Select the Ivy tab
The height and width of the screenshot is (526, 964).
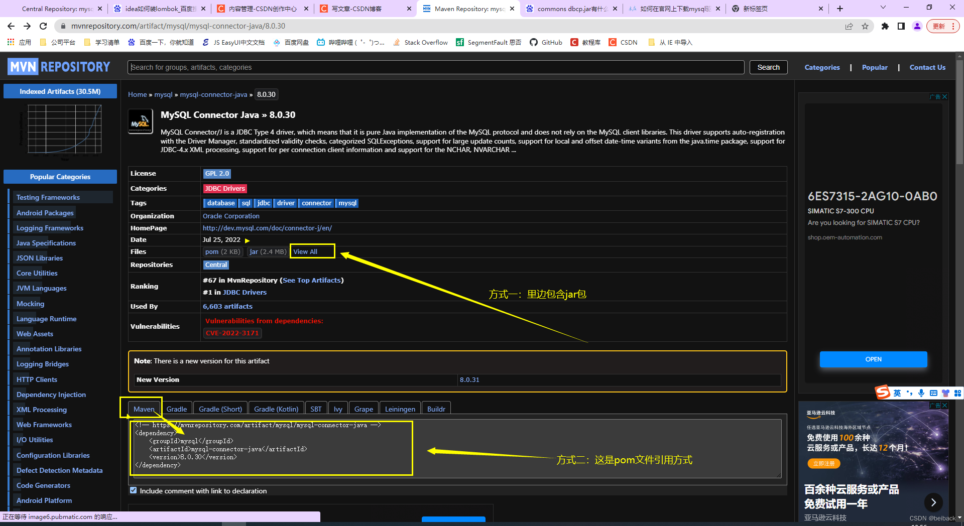[x=338, y=409]
